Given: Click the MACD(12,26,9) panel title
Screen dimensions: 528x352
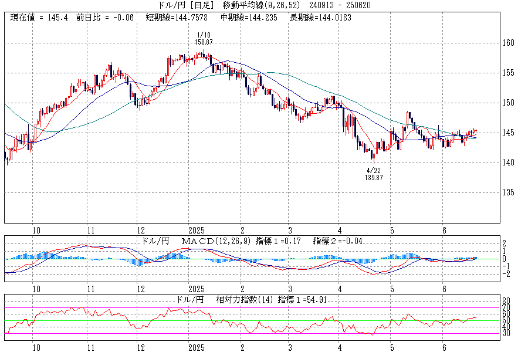Looking at the screenshot, I should [x=214, y=241].
